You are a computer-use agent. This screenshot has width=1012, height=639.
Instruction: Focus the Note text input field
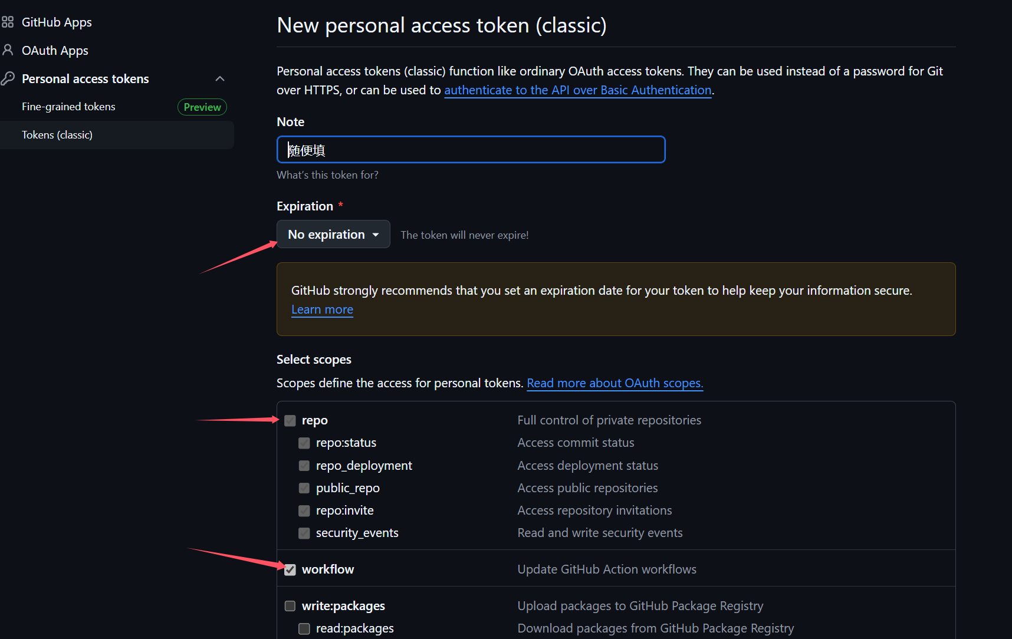(x=471, y=150)
